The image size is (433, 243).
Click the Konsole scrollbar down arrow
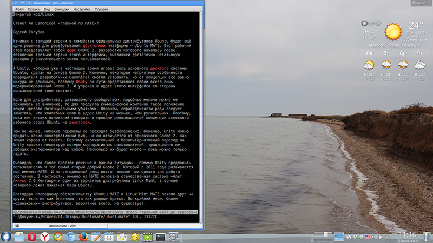201,221
